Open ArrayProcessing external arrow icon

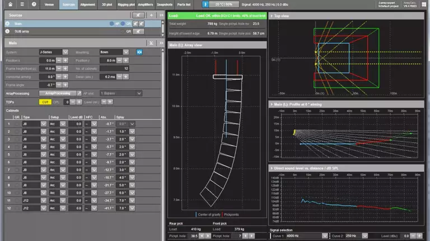(x=80, y=93)
